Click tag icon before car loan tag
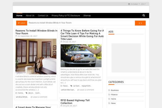The height and width of the screenshot is (108, 162). 71,86
